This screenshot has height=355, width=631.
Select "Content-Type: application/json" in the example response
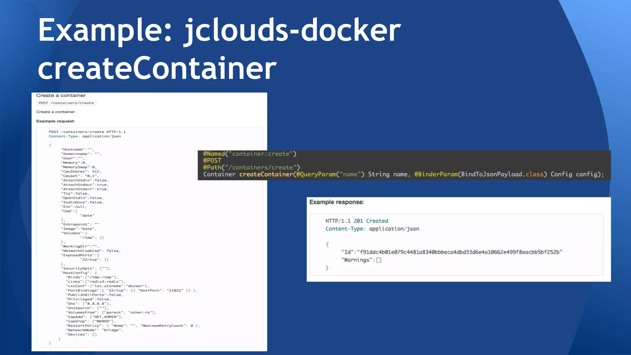click(372, 229)
